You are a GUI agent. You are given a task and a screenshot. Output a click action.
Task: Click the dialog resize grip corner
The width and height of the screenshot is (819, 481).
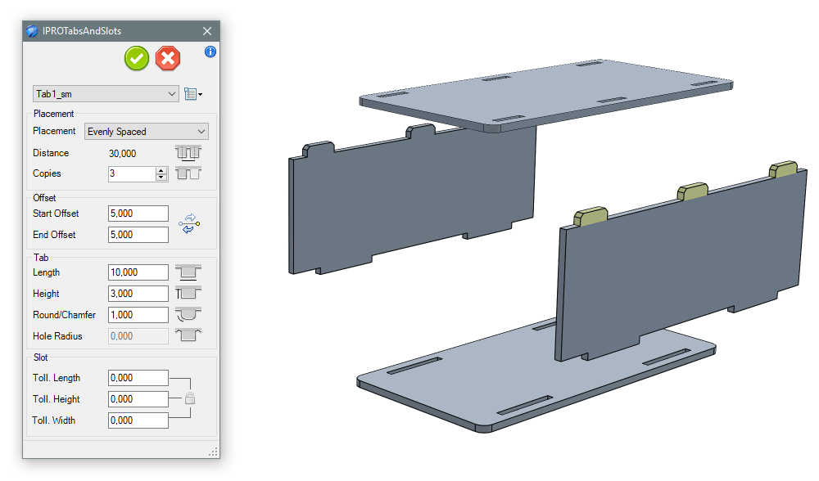tap(214, 452)
